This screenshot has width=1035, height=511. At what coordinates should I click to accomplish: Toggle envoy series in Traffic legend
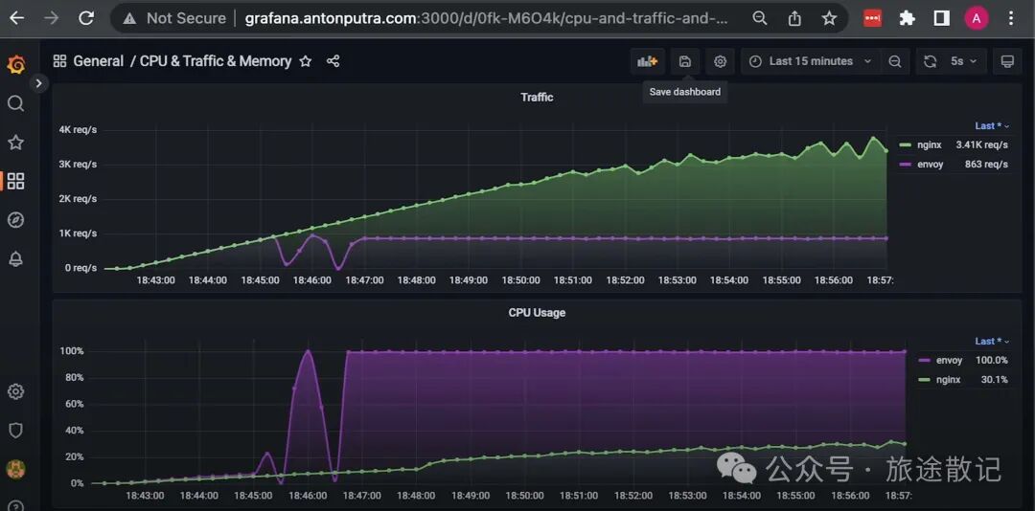point(930,165)
